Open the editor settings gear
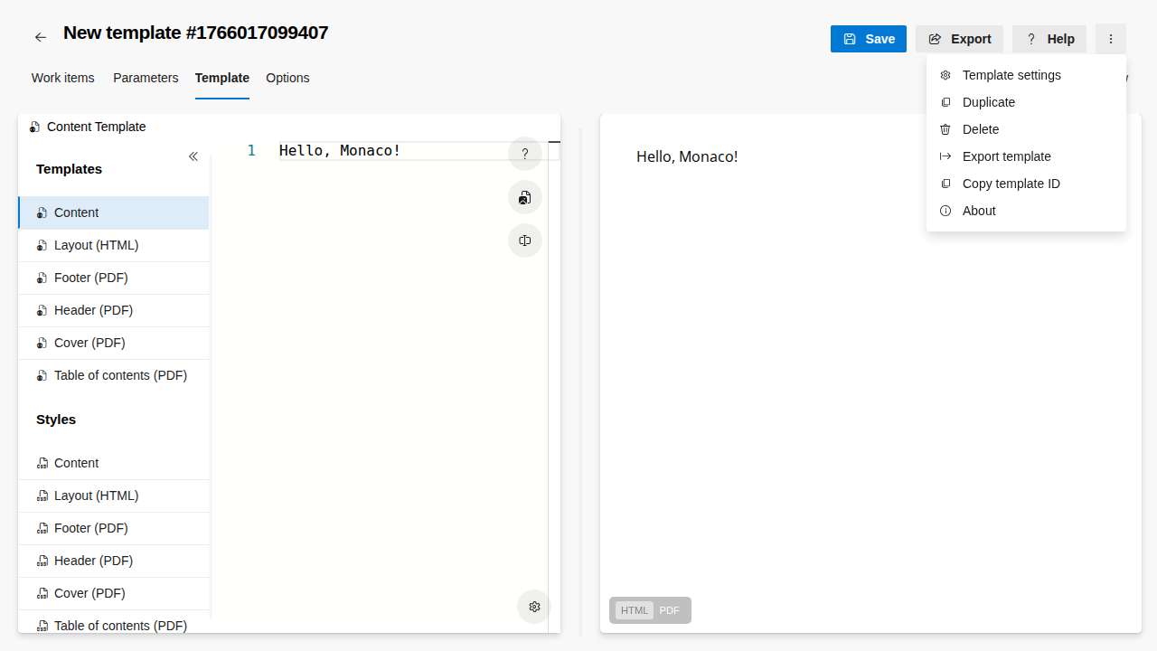Viewport: 1157px width, 651px height. pos(534,607)
